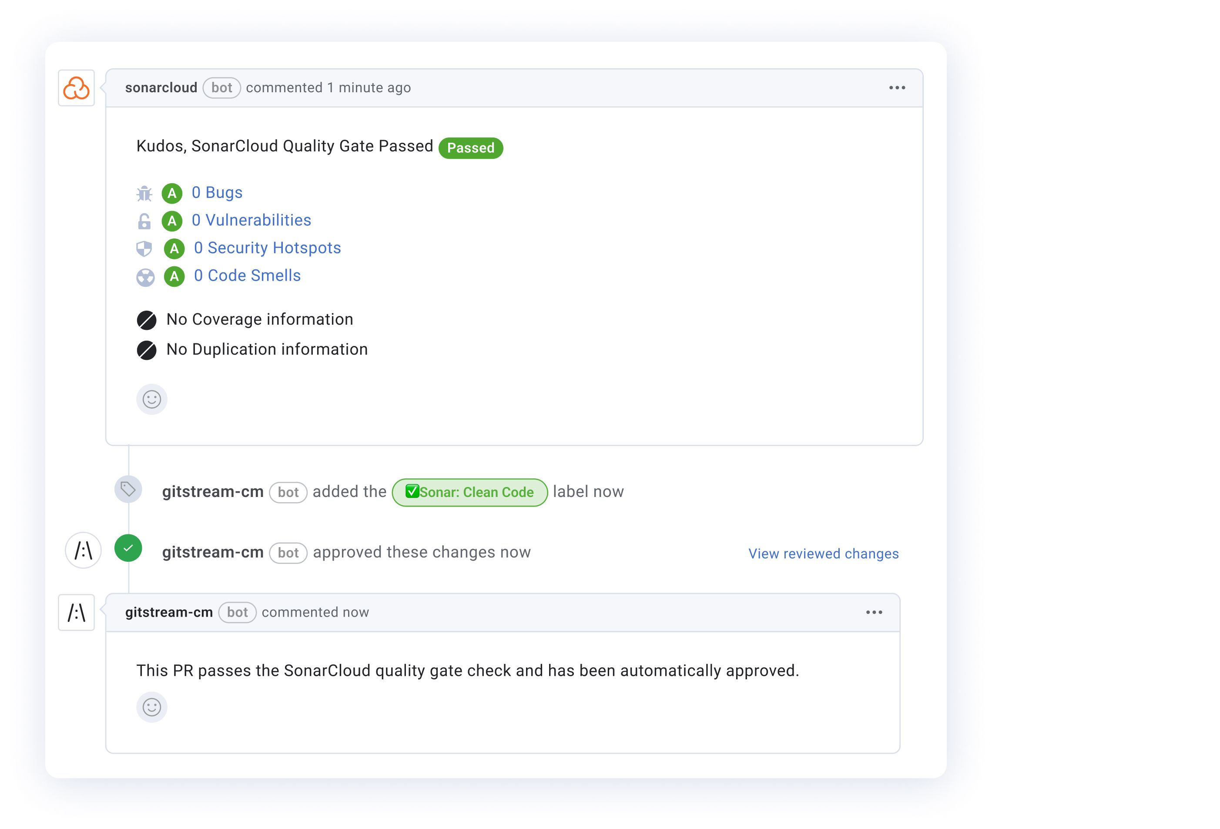The image size is (1220, 829).
Task: Open gitstream-cm username in approval event
Action: (x=213, y=552)
